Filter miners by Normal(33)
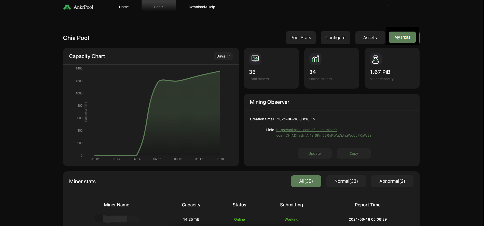The height and width of the screenshot is (226, 484). pyautogui.click(x=346, y=181)
